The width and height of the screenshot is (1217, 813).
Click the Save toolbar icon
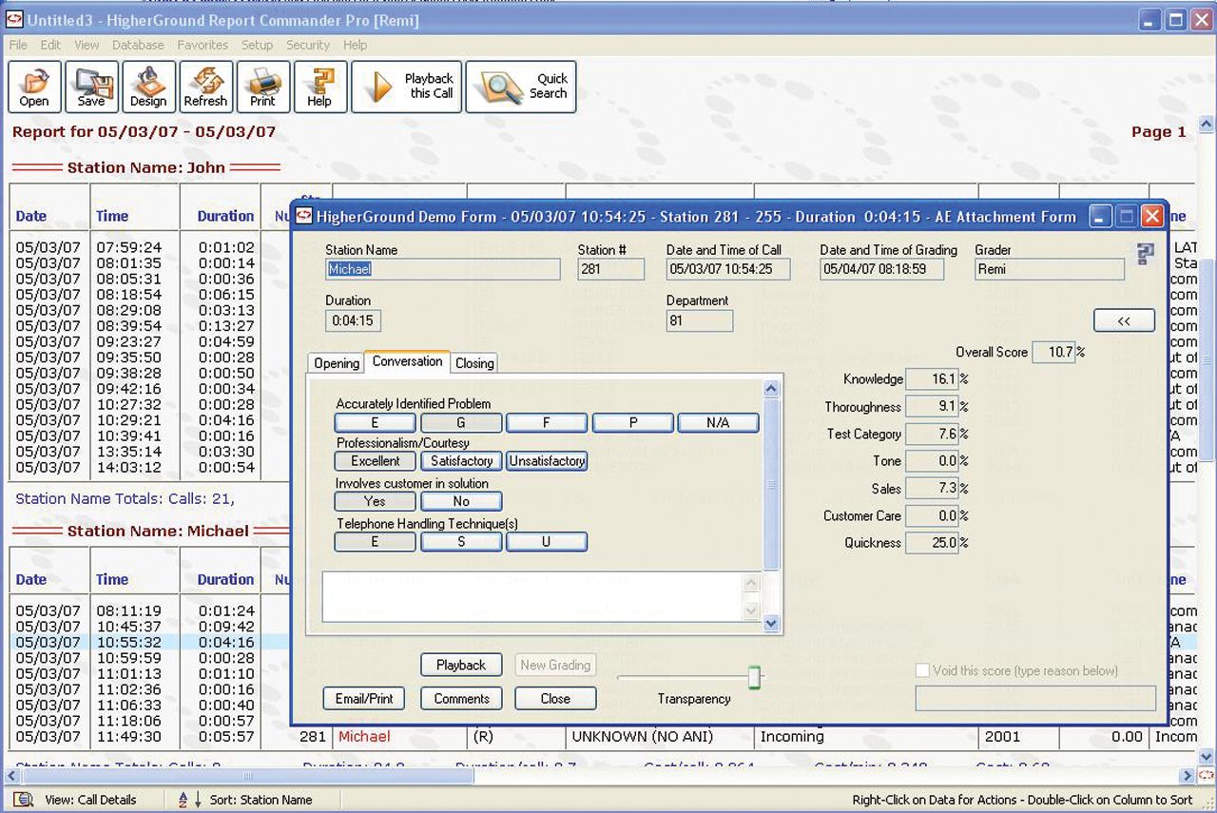pyautogui.click(x=91, y=87)
